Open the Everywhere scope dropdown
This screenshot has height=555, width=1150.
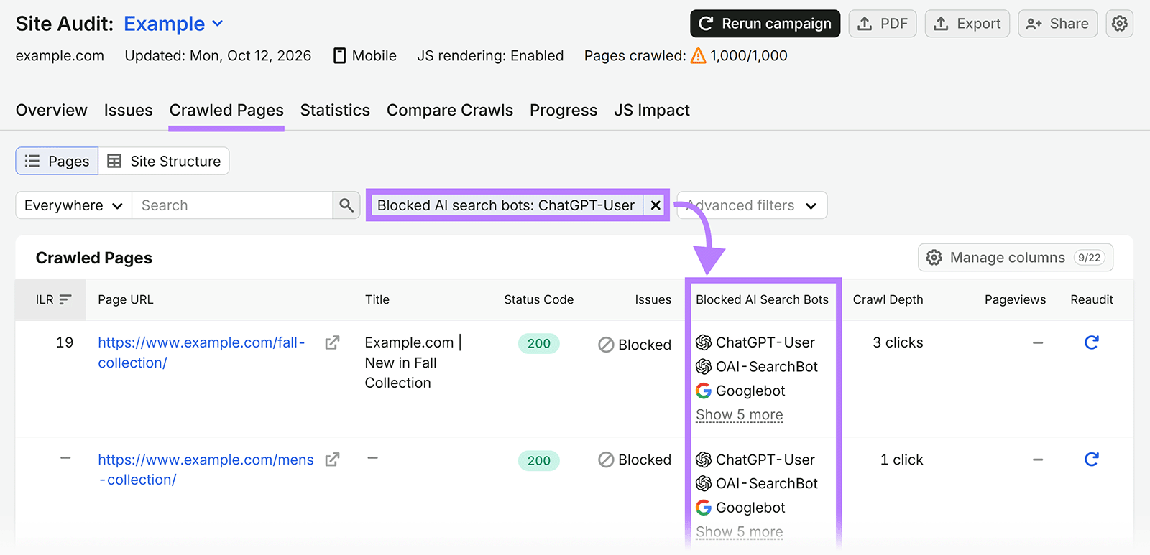click(74, 205)
